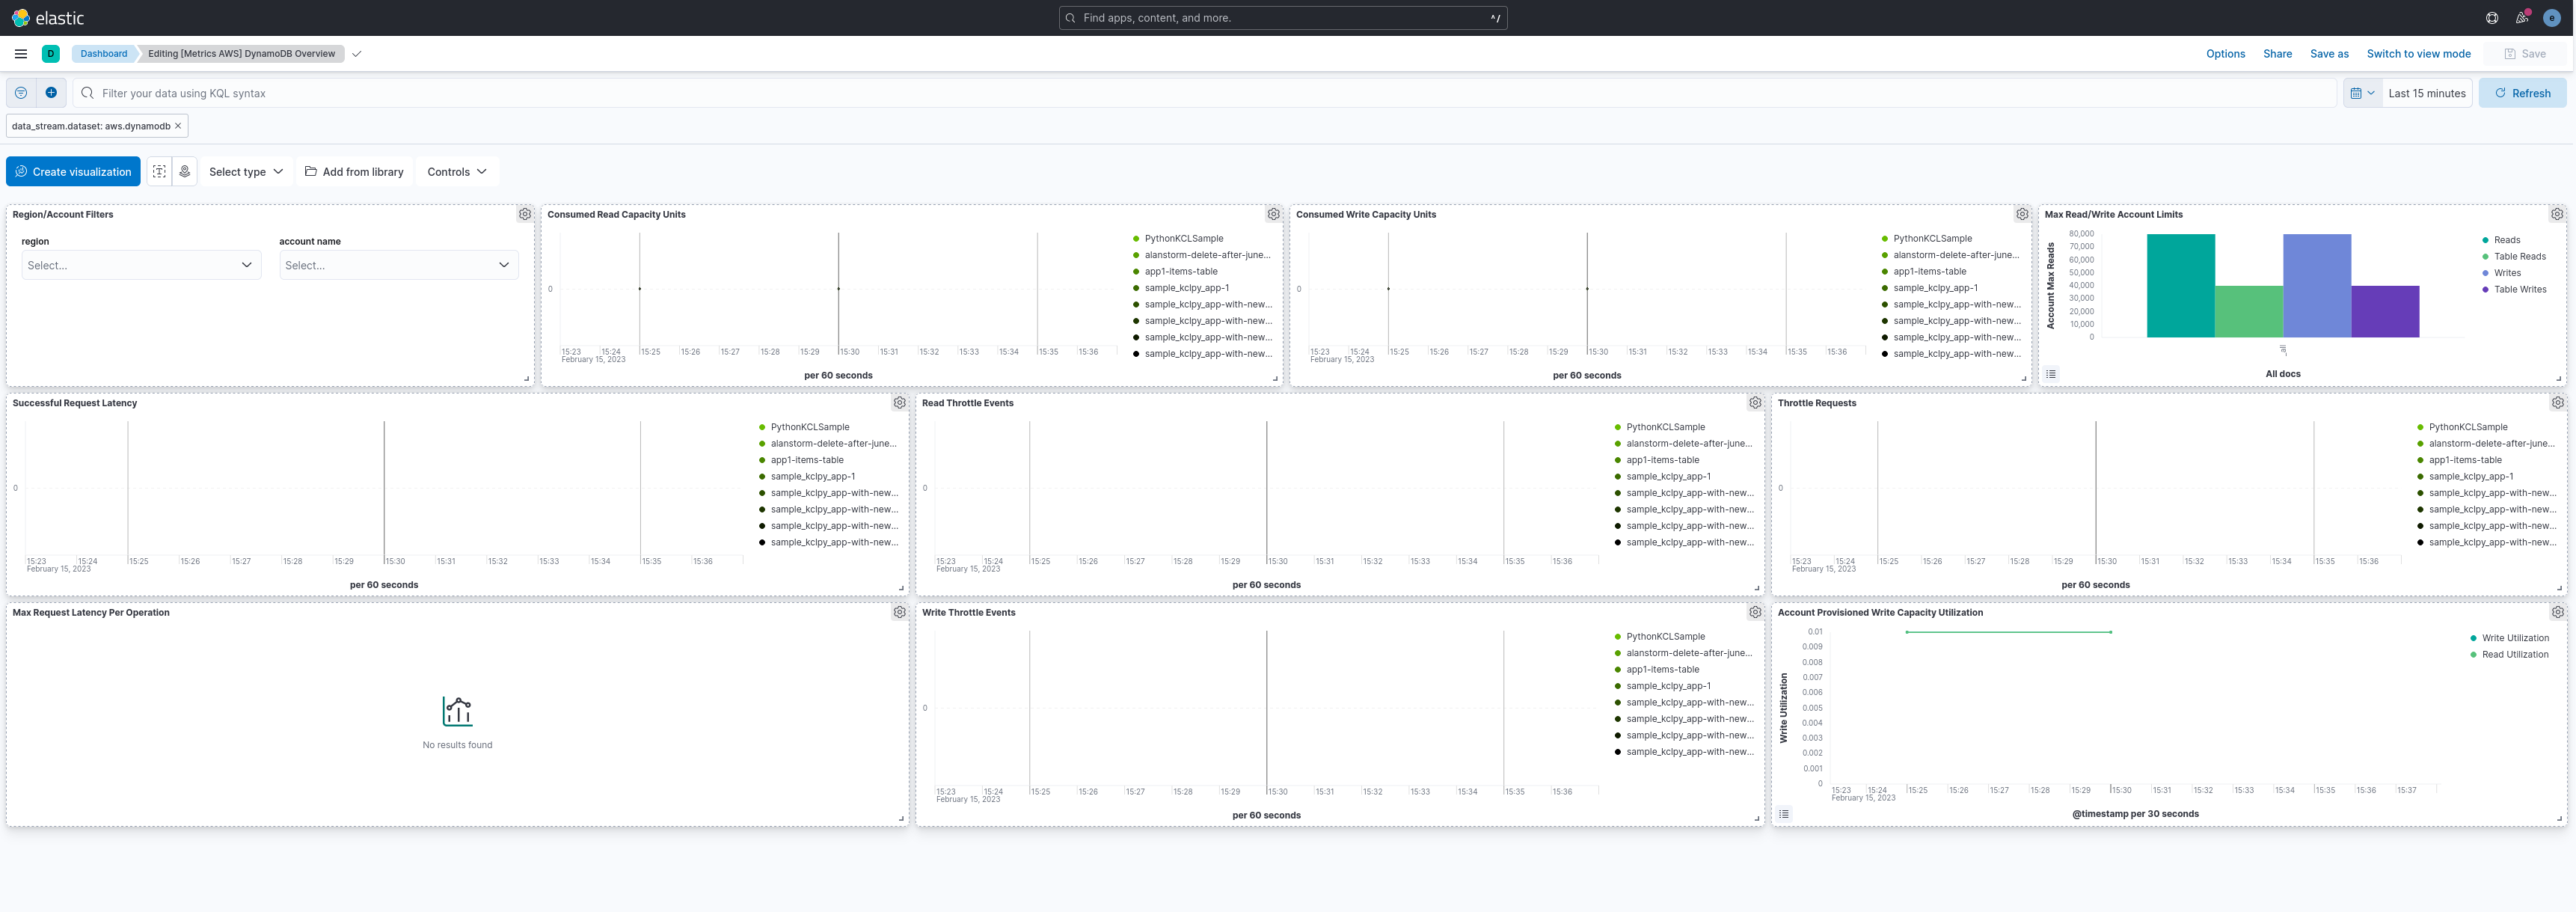Add a Maps panel via map icon
The image size is (2576, 912).
(185, 172)
